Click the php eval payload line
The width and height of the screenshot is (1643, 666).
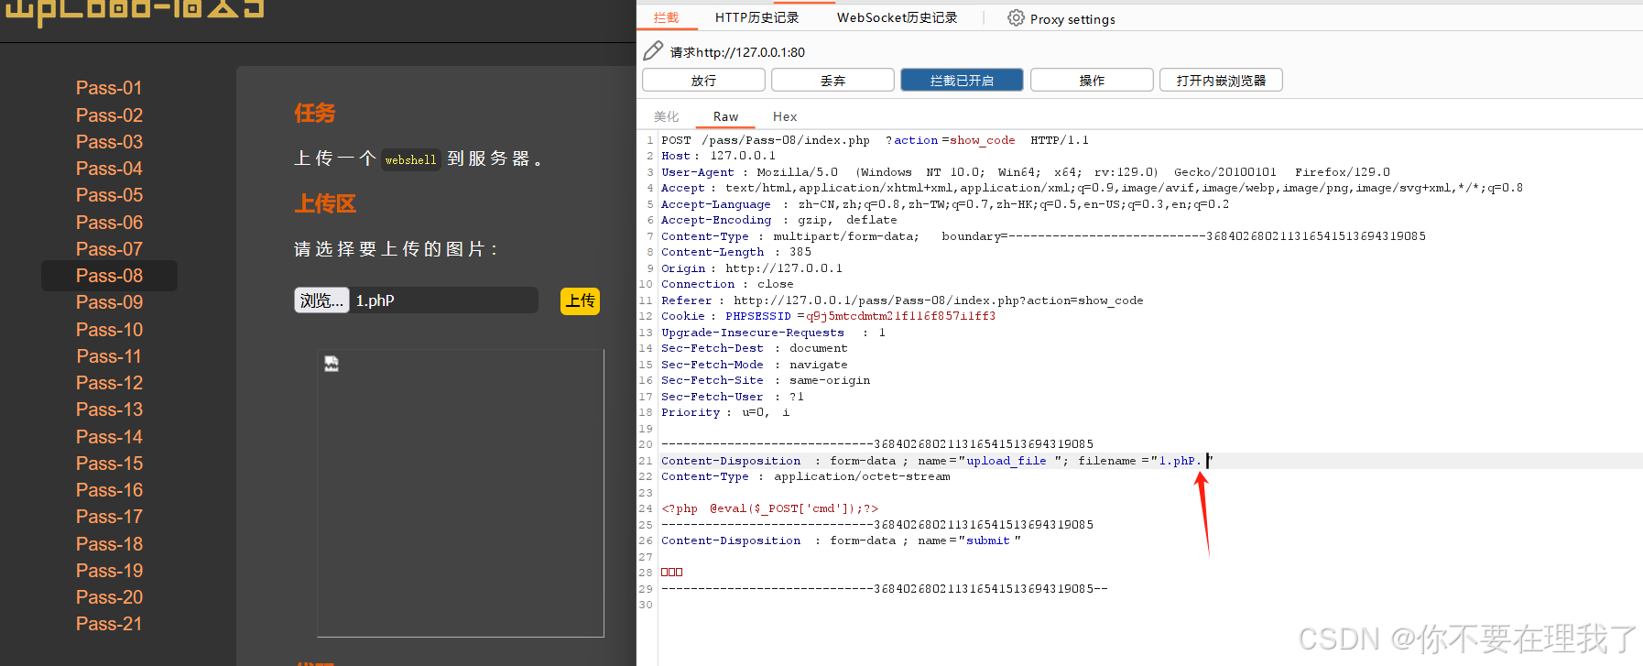coord(769,508)
